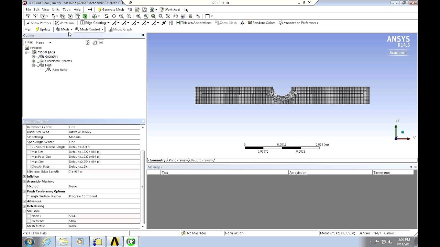This screenshot has height=247, width=440.
Task: Check the Elements statistics checkbox
Action: click(29, 221)
